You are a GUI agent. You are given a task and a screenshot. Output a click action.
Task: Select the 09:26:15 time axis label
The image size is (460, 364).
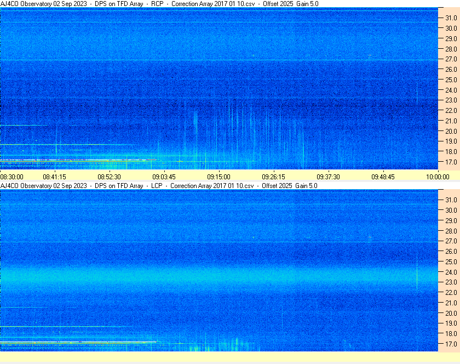[273, 177]
